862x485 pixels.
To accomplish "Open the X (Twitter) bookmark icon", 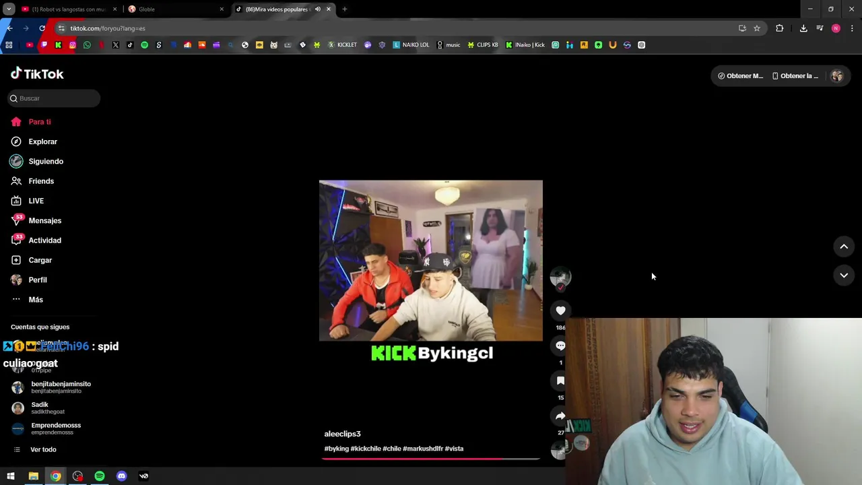I will [116, 45].
